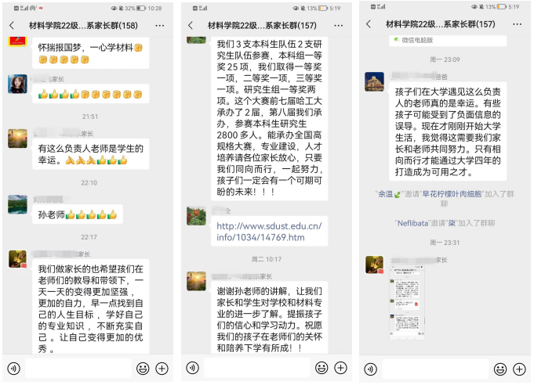Image resolution: width=534 pixels, height=385 pixels.
Task: Tap the plus icon in the middle chat
Action: click(341, 368)
